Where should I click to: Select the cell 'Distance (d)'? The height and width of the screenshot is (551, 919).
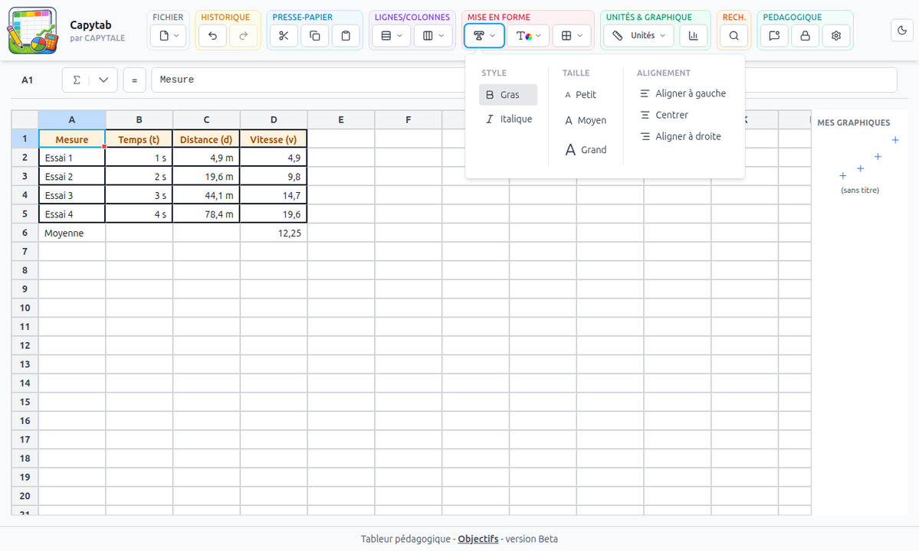pos(206,139)
